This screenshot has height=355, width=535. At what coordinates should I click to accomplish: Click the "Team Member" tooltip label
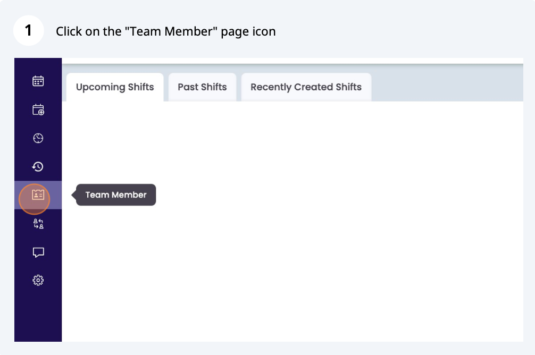(116, 195)
